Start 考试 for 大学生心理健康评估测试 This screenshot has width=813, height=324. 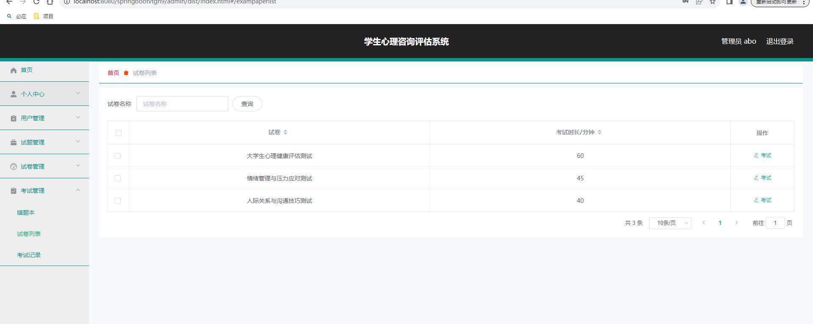tap(763, 155)
